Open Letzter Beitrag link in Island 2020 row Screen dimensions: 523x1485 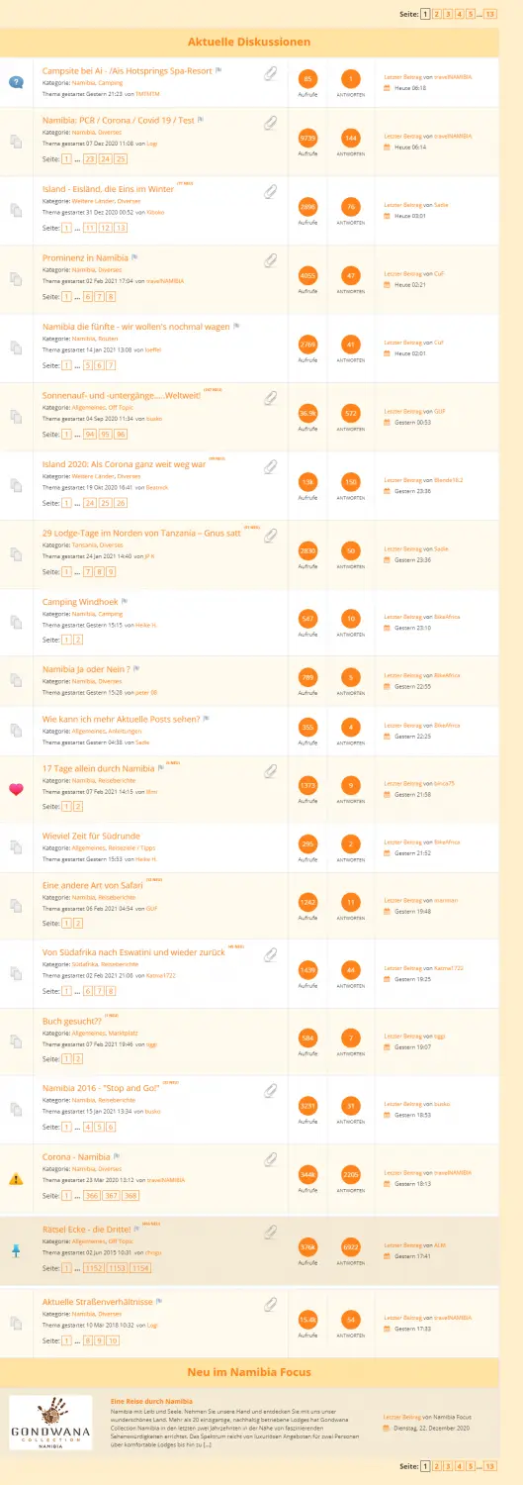(402, 479)
